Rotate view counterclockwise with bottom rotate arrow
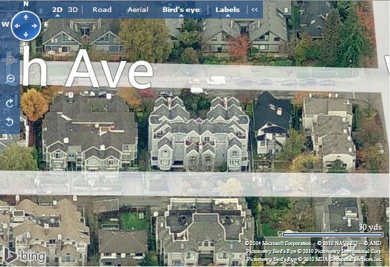 tap(10, 122)
